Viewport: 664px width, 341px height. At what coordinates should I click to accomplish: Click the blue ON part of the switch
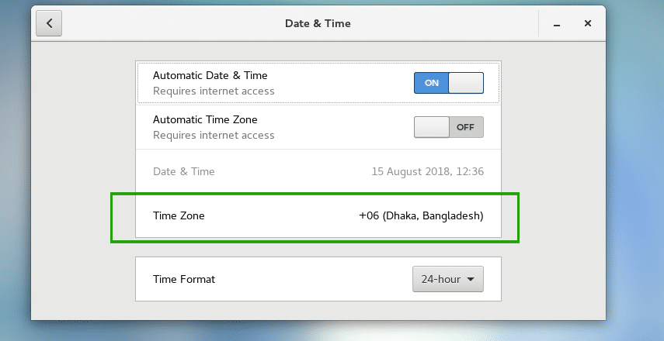click(431, 83)
